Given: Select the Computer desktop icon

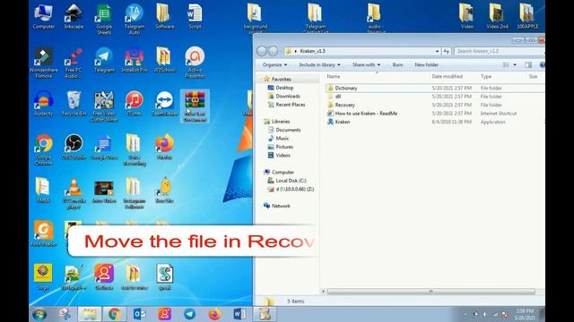Looking at the screenshot, I should 44,17.
